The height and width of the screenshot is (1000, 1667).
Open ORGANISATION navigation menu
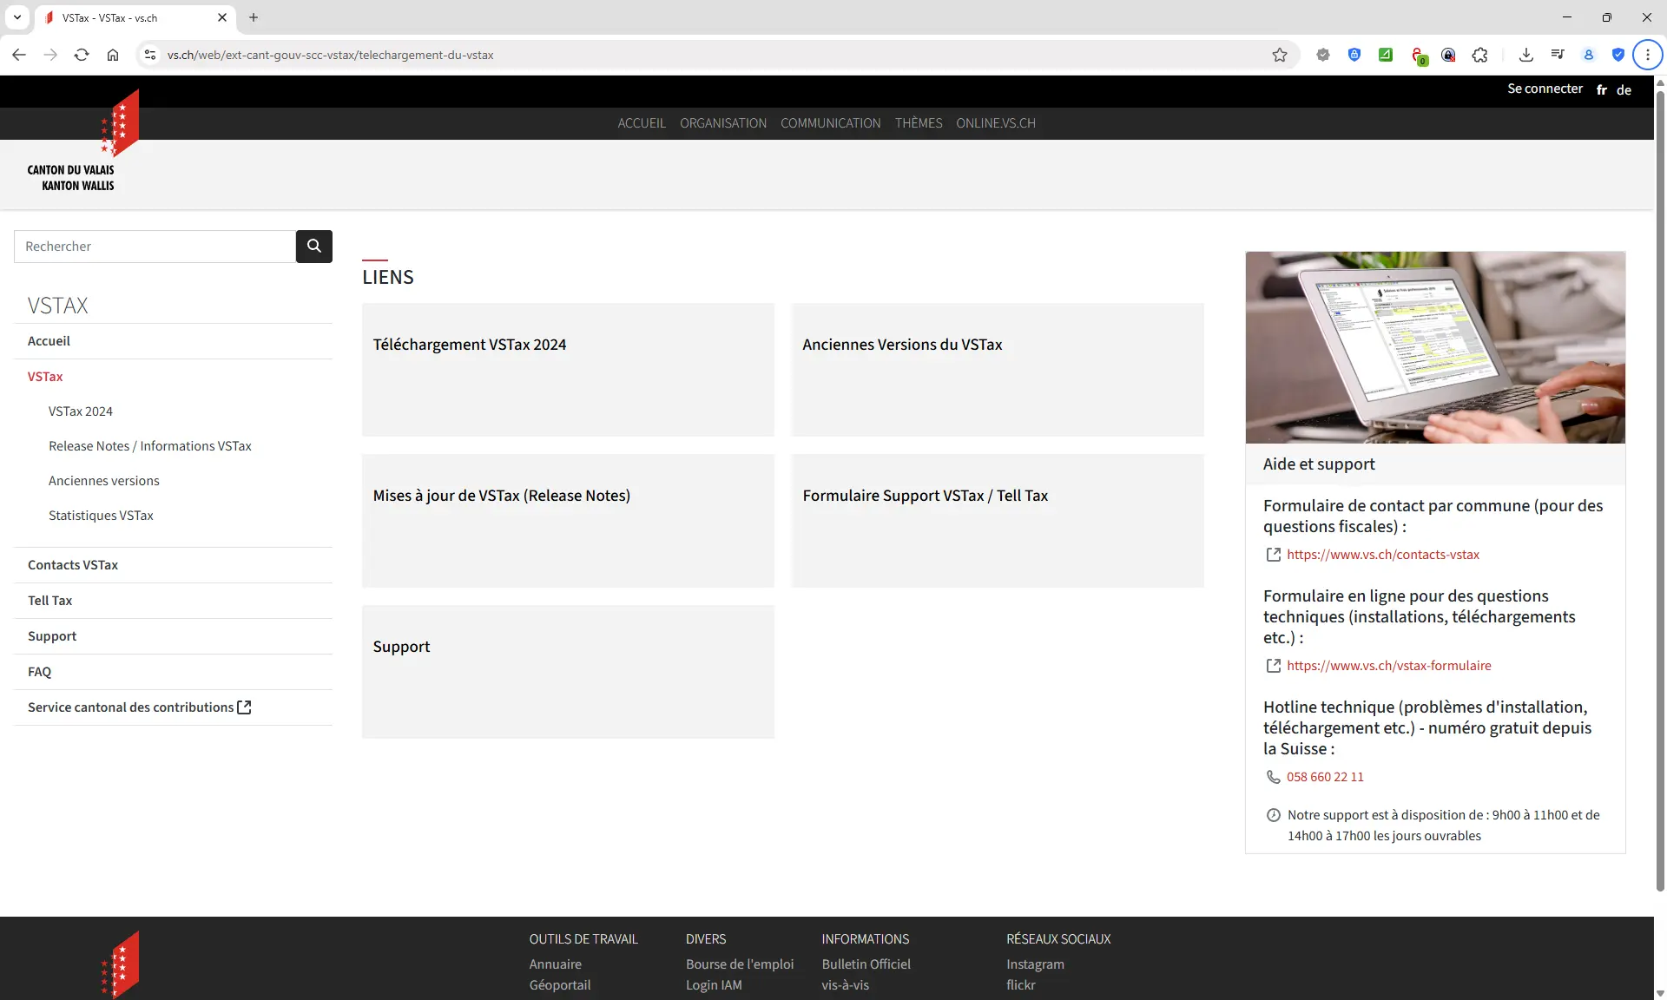click(722, 123)
